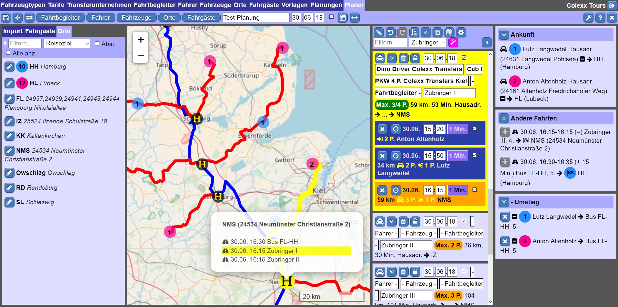Click the wrench settings icon
The height and width of the screenshot is (307, 618).
[588, 18]
